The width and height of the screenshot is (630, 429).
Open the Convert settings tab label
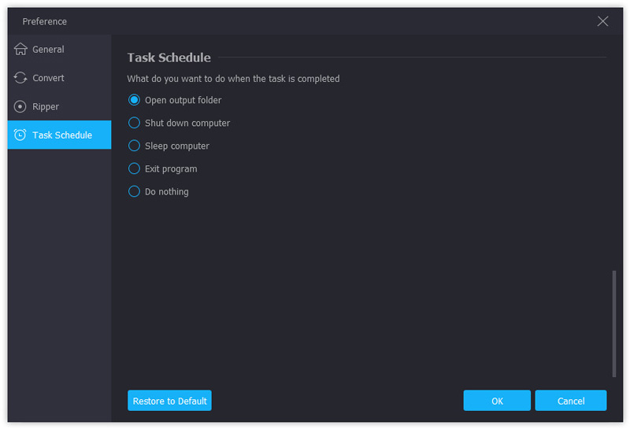tap(48, 78)
